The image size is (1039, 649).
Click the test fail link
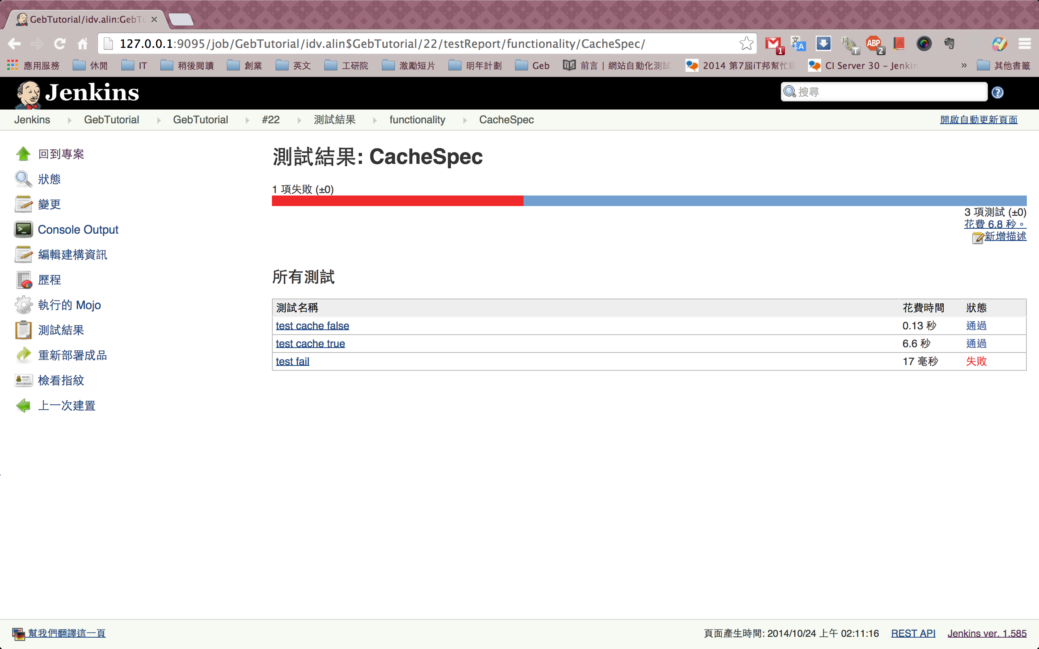click(x=292, y=362)
